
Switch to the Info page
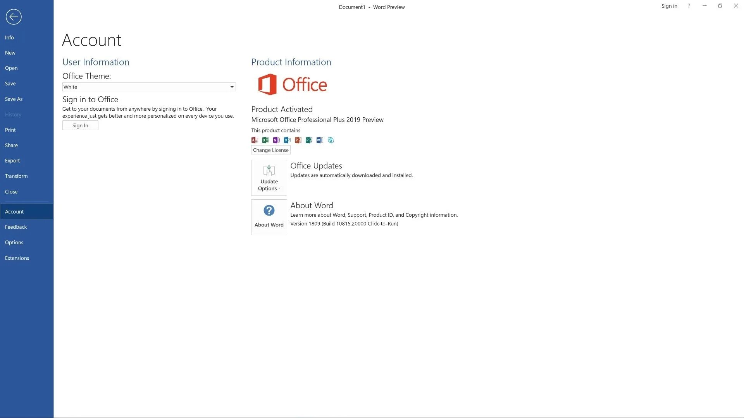coord(9,38)
